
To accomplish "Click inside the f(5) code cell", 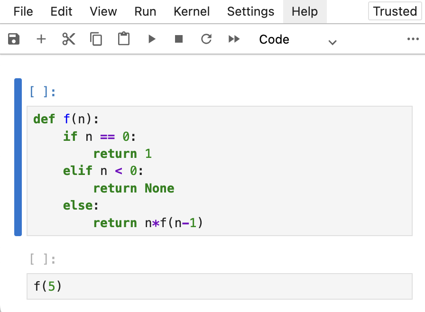I will tap(218, 286).
